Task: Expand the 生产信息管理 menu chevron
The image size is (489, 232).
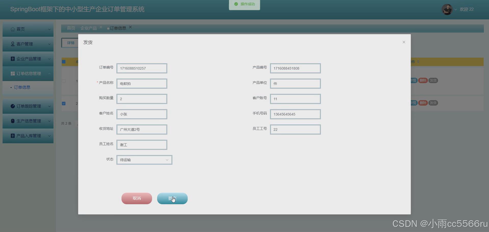Action: [x=49, y=121]
